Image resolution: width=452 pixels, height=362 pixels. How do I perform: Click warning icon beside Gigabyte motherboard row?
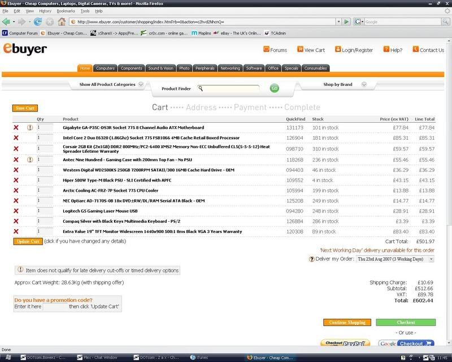[30, 127]
